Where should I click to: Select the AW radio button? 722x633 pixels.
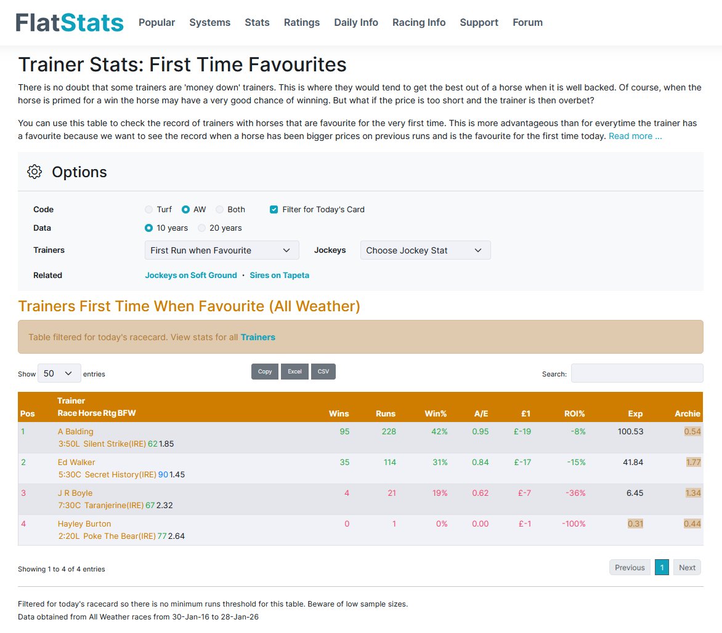[x=185, y=210]
